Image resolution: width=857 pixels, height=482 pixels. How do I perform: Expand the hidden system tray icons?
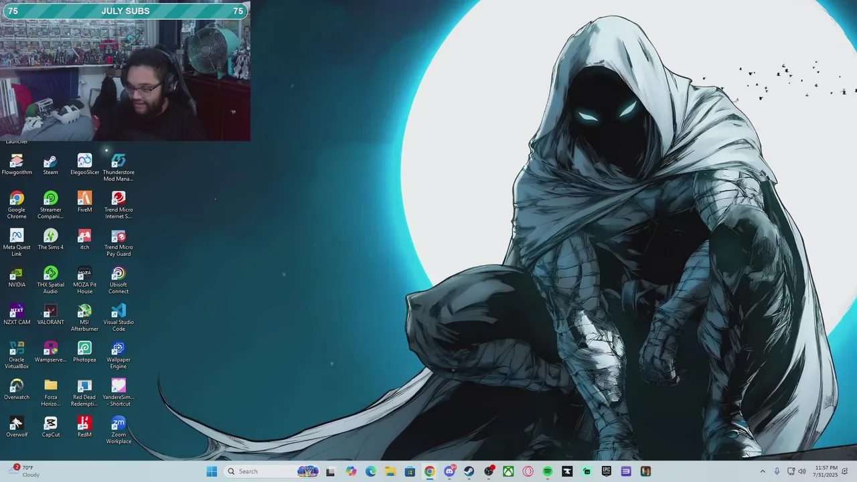[763, 471]
